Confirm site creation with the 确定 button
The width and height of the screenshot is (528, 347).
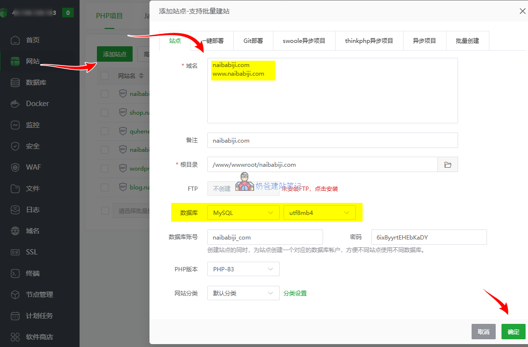[513, 332]
